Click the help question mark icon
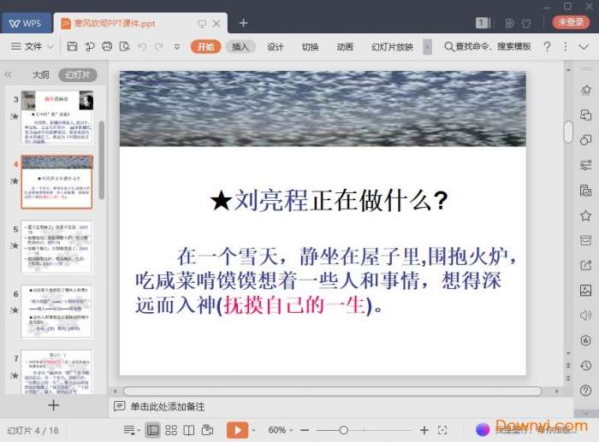The image size is (599, 442). (x=547, y=46)
